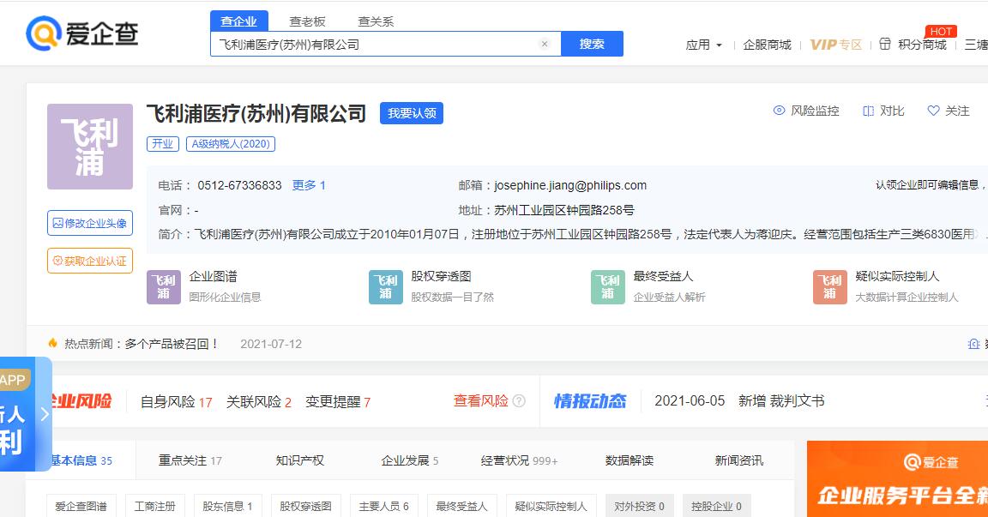Switch to the 企业发展 5 tab

410,460
